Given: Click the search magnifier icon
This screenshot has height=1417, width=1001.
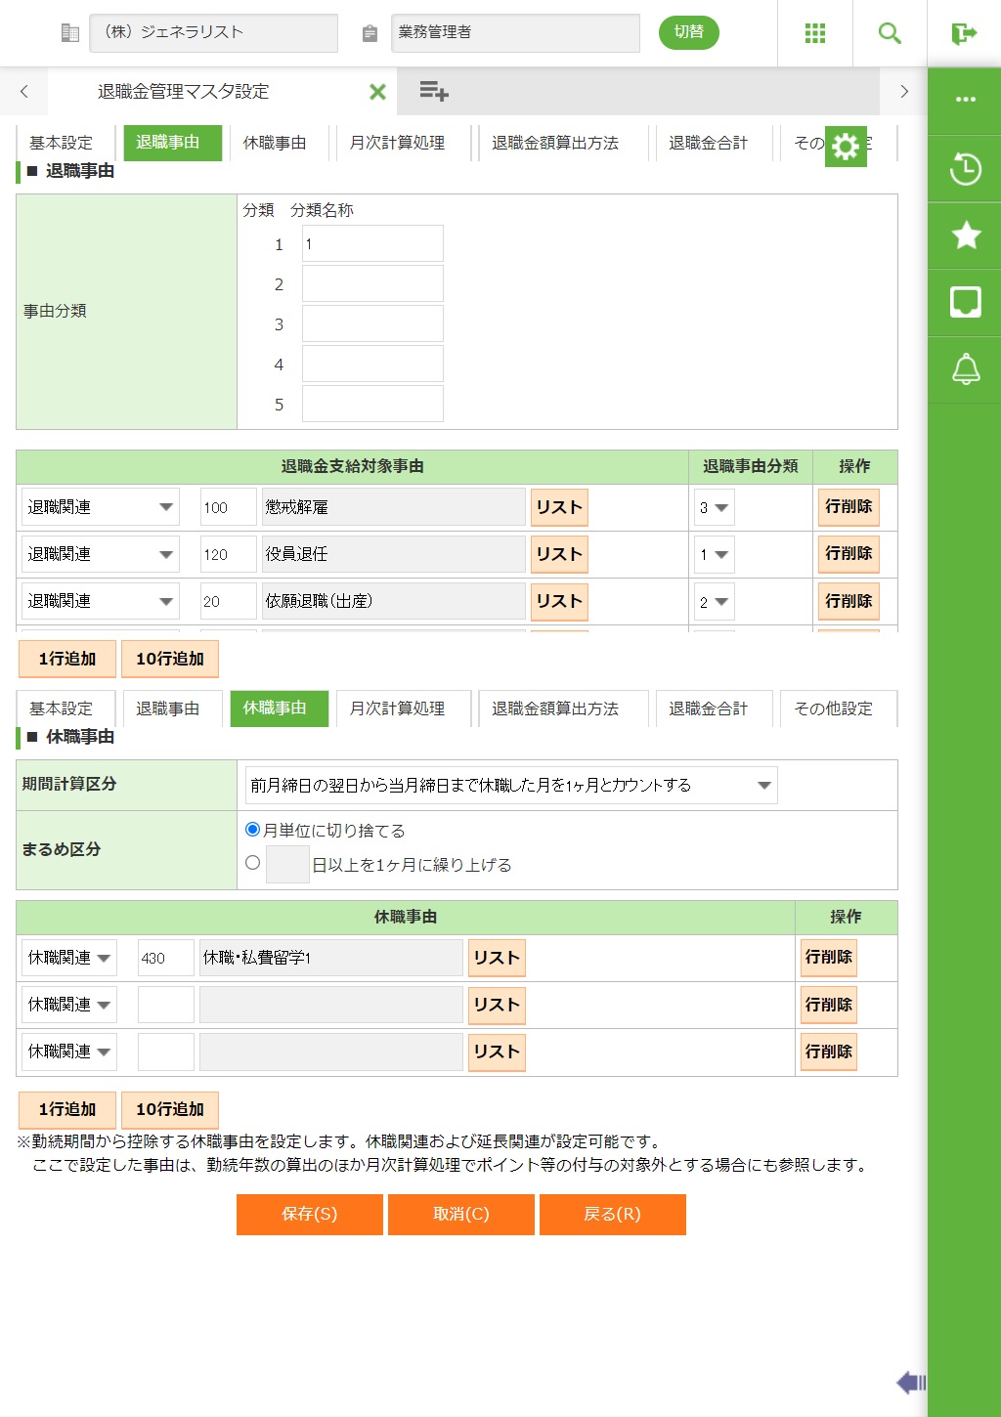Looking at the screenshot, I should coord(889,33).
